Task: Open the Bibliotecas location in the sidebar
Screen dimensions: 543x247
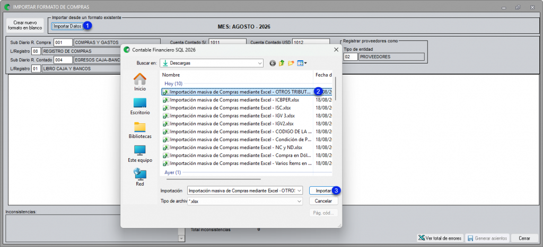Action: [140, 130]
